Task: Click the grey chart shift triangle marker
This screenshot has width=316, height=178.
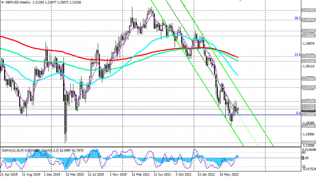Action: click(241, 1)
